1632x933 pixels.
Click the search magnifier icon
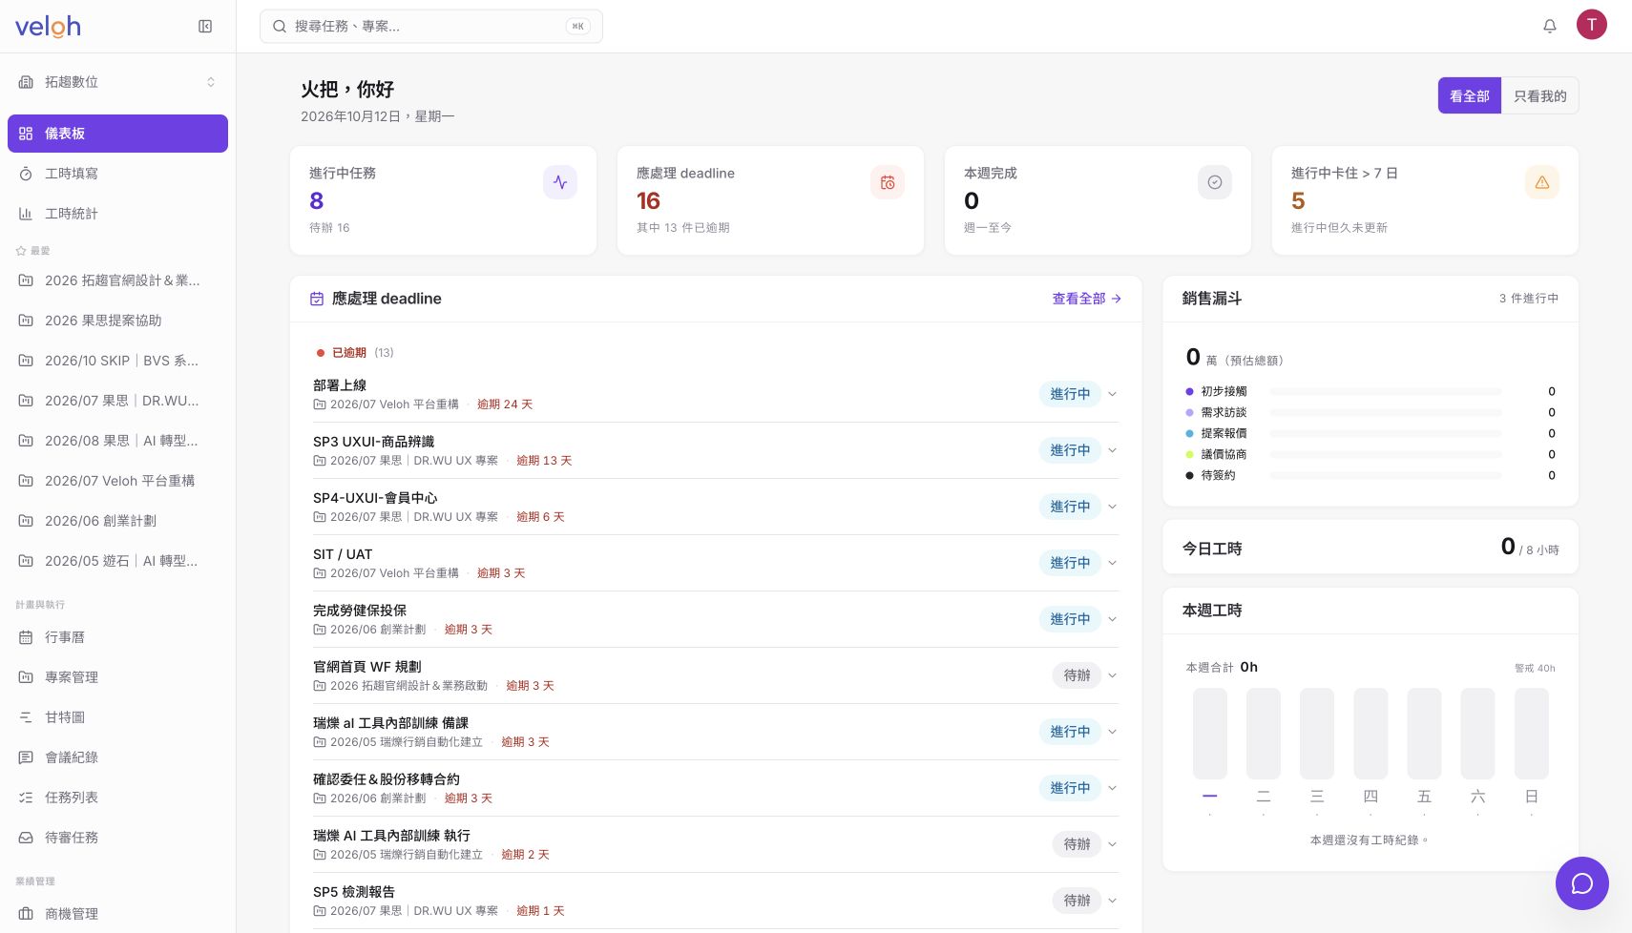coord(280,27)
